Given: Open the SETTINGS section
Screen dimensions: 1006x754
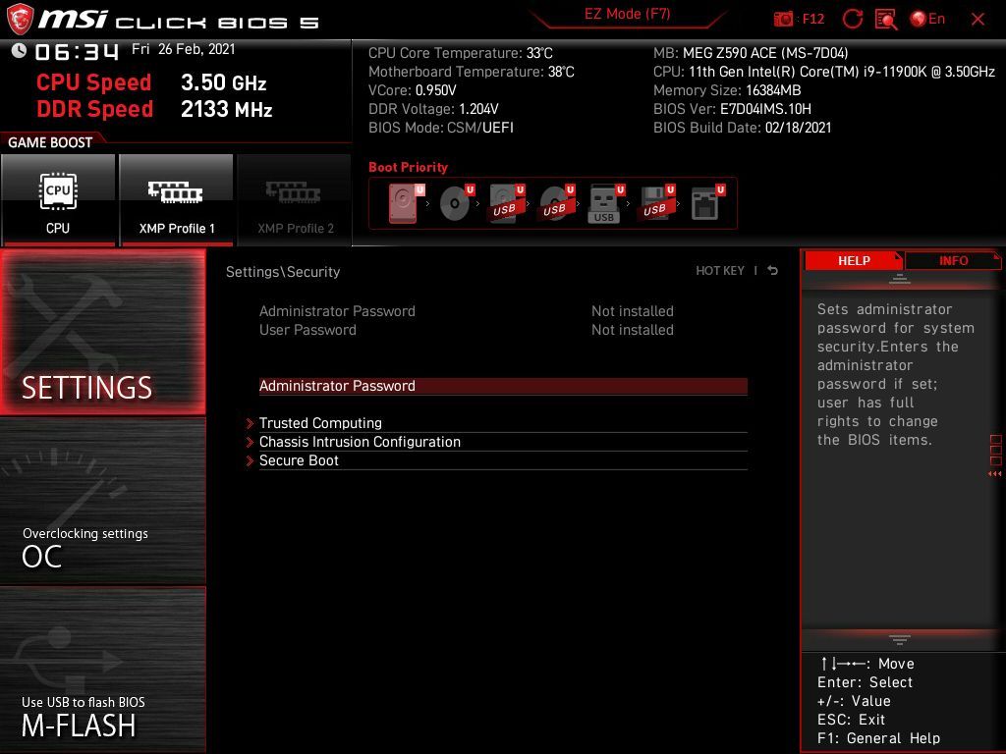Looking at the screenshot, I should pyautogui.click(x=102, y=333).
